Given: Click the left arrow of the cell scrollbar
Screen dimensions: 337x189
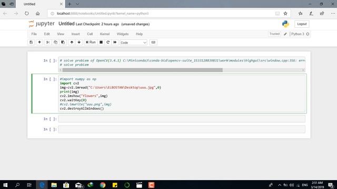Looking at the screenshot, I should (61, 70).
